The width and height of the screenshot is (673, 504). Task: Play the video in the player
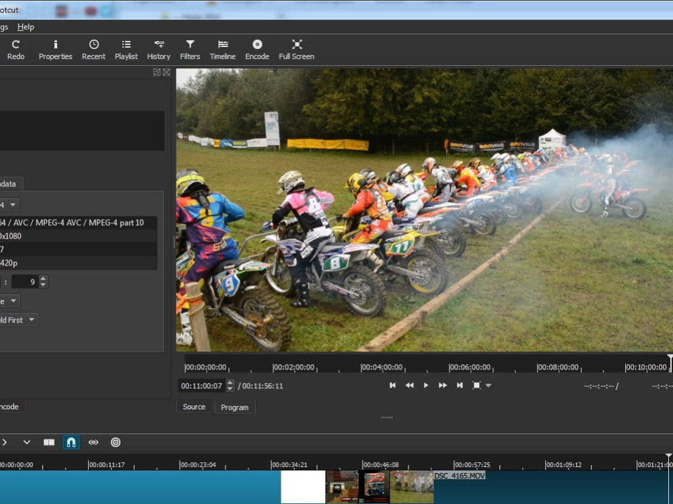(426, 385)
